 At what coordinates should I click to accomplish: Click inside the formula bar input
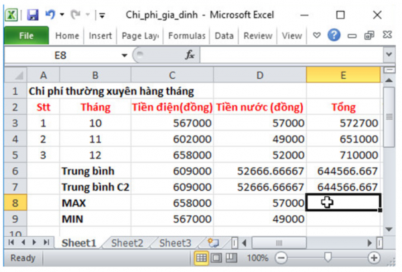[291, 55]
